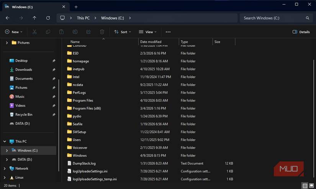Click the Forward navigation arrow
The width and height of the screenshot is (316, 189).
click(21, 18)
